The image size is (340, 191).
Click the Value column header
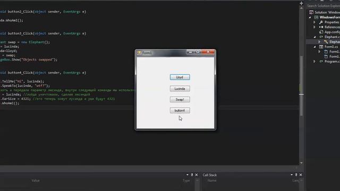click(36, 180)
